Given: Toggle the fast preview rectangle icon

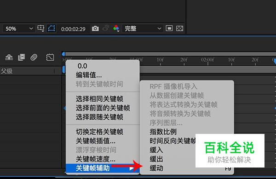Looking at the screenshot, I should [x=169, y=29].
